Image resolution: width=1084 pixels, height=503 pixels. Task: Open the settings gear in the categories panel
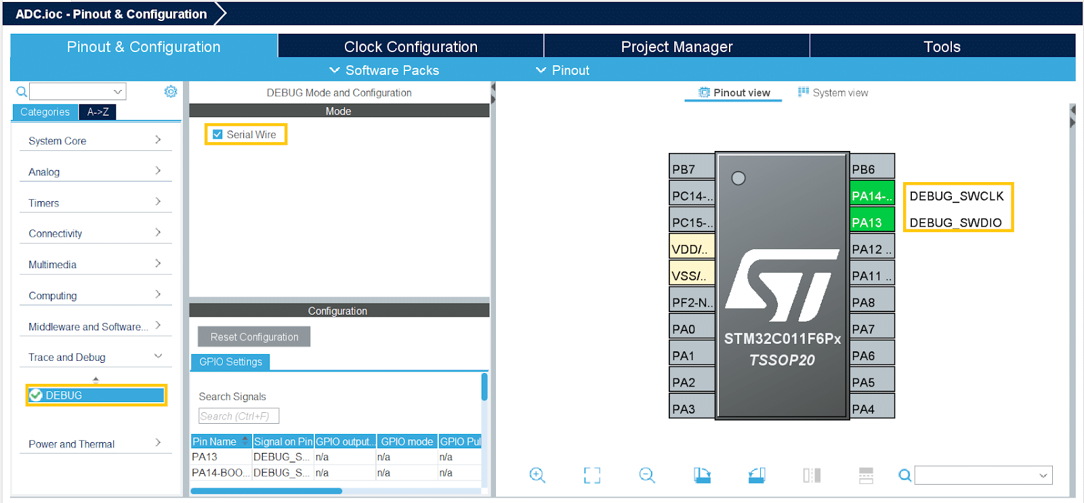coord(171,91)
